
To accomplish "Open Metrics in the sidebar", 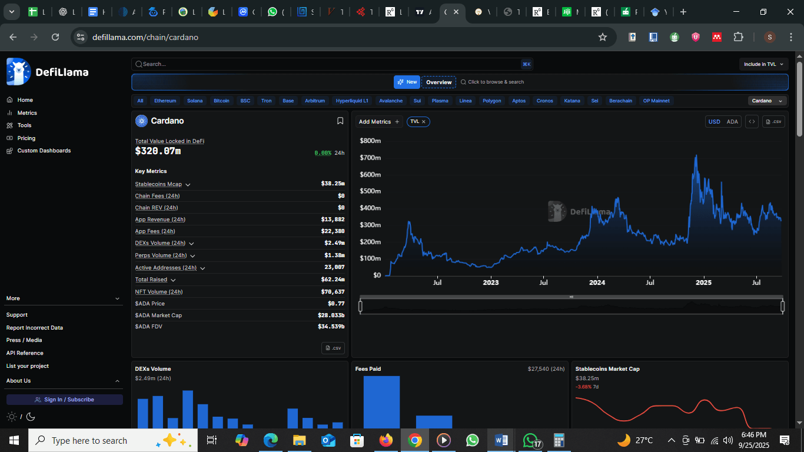I will 26,113.
